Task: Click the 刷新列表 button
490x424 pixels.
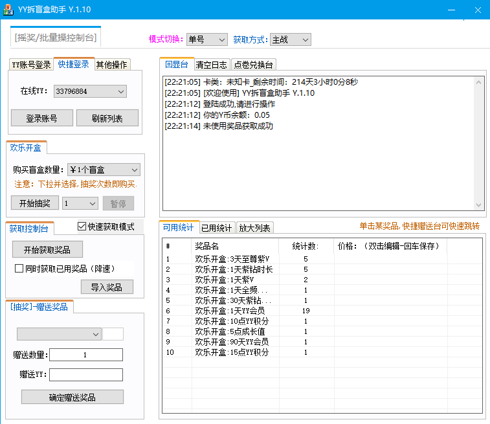Action: click(x=107, y=118)
